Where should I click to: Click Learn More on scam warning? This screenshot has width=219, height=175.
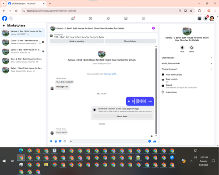122,116
